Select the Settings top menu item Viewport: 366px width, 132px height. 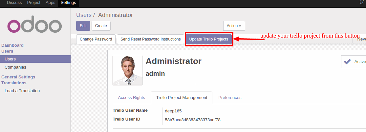68,3
